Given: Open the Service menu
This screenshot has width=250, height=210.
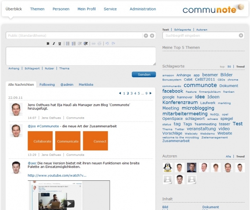Looking at the screenshot, I should (110, 9).
